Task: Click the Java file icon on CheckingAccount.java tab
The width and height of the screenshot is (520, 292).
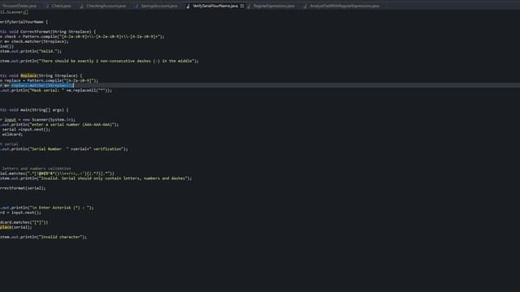Action: (81, 6)
